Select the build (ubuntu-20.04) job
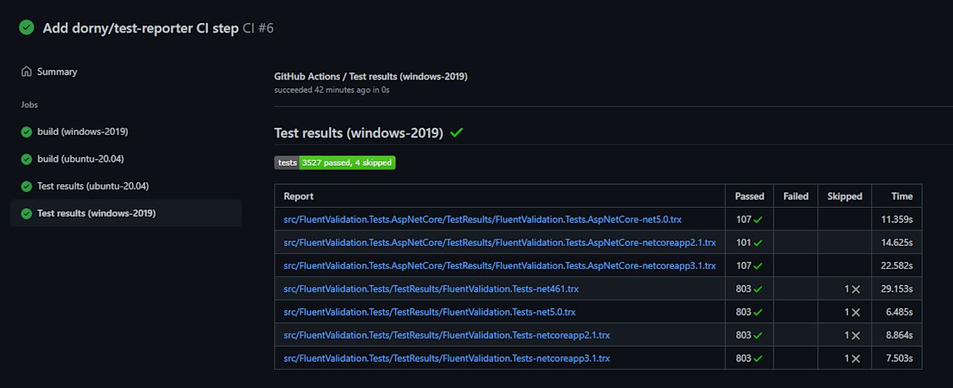The width and height of the screenshot is (953, 388). 80,159
